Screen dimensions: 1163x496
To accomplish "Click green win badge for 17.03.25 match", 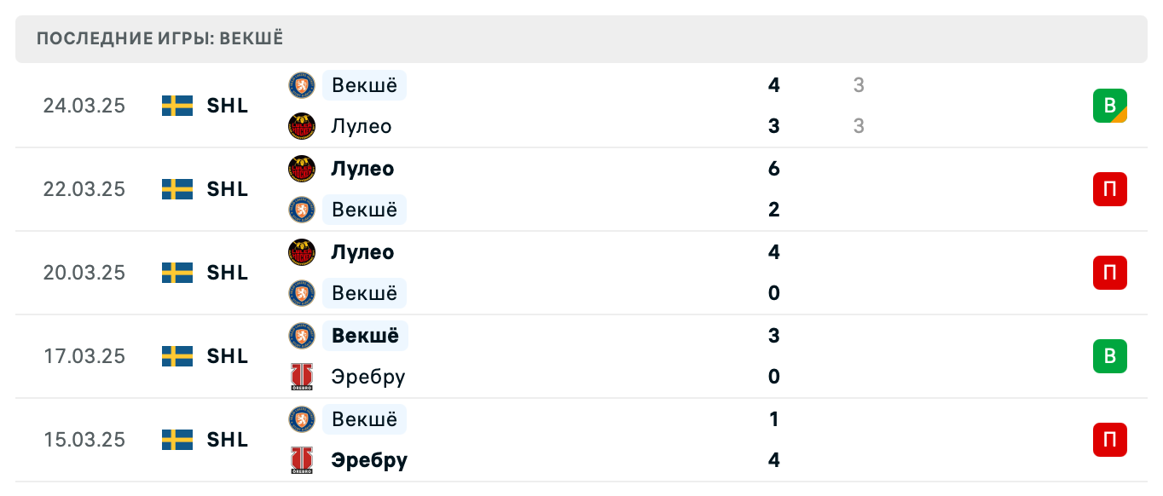I will click(x=1109, y=356).
